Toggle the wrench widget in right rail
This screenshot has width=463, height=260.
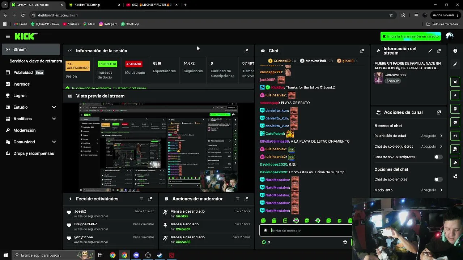[455, 163]
